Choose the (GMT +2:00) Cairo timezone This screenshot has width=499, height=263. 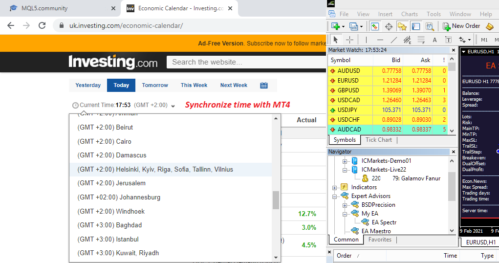coord(170,141)
